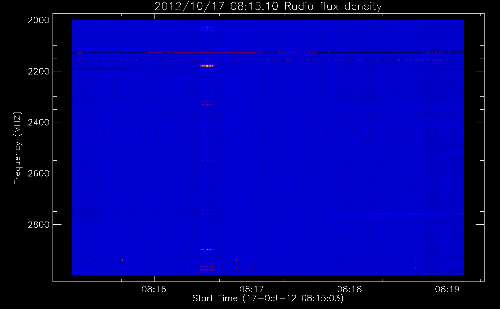Viewport: 500px width, 309px height.
Task: Click the plot title "2012/10/17 08:15:10 Radio flux density"
Action: point(268,6)
